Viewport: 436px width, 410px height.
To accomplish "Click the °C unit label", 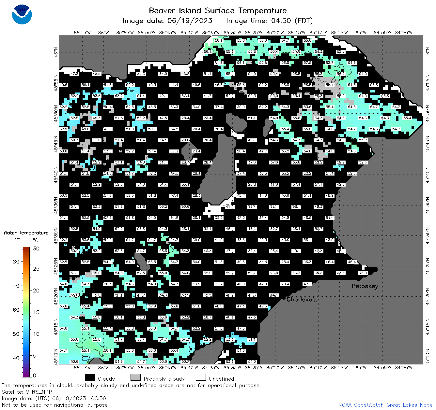I will click(x=36, y=240).
